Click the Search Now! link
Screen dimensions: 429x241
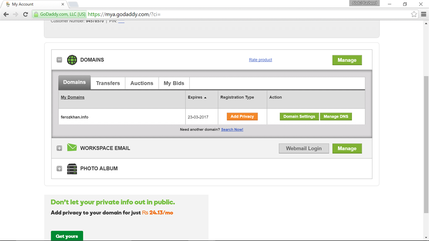tap(232, 130)
